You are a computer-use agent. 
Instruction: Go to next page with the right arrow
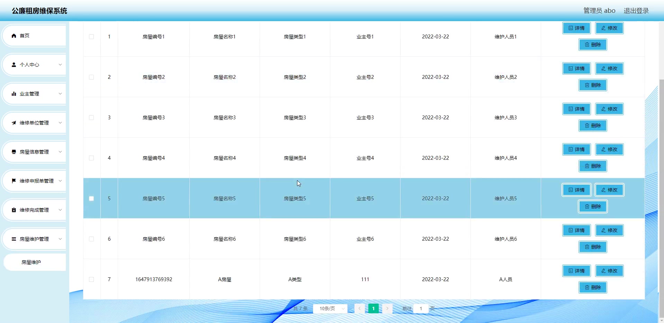[387, 308]
